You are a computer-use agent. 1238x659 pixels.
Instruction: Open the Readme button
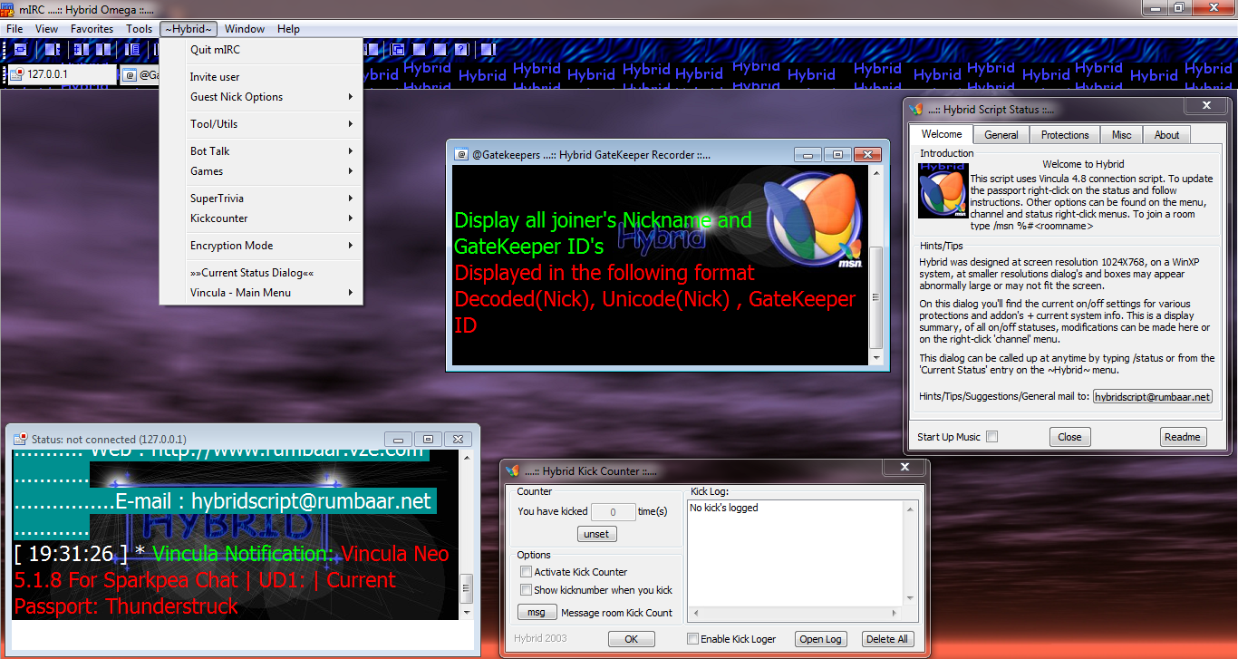click(1183, 437)
